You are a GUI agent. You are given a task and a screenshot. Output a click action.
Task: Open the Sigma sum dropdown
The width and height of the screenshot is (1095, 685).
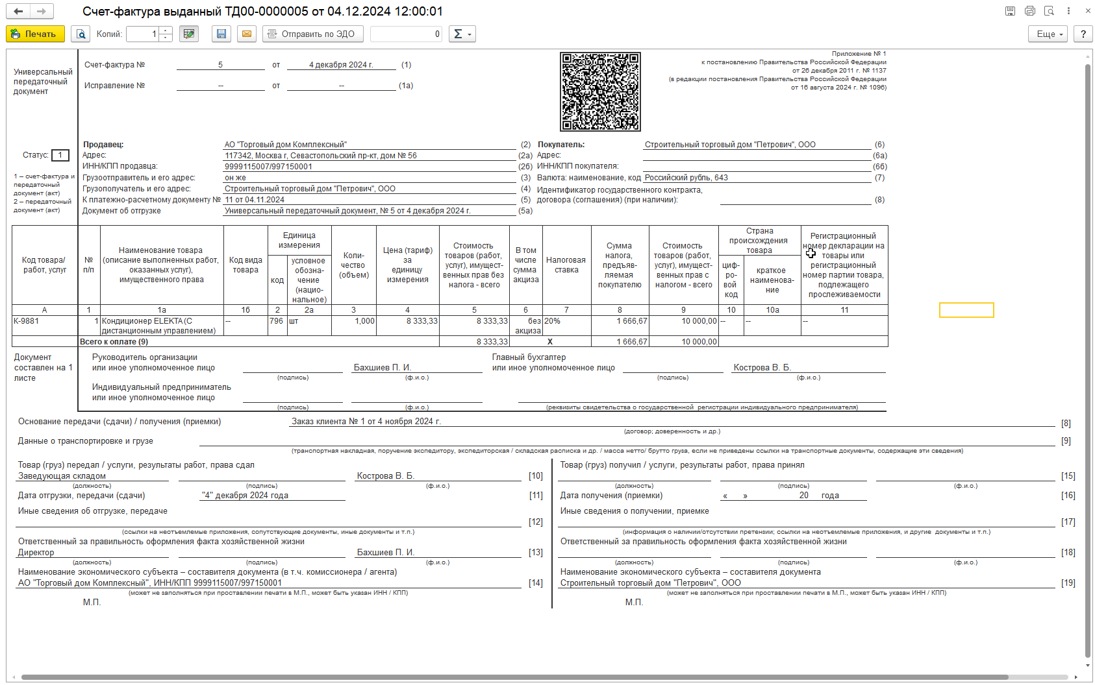coord(462,34)
